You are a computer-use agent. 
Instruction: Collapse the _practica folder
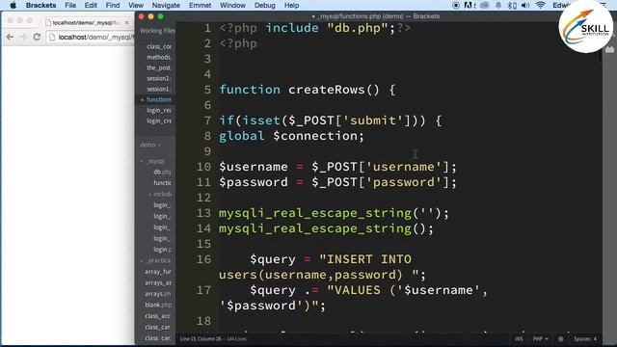click(x=156, y=260)
